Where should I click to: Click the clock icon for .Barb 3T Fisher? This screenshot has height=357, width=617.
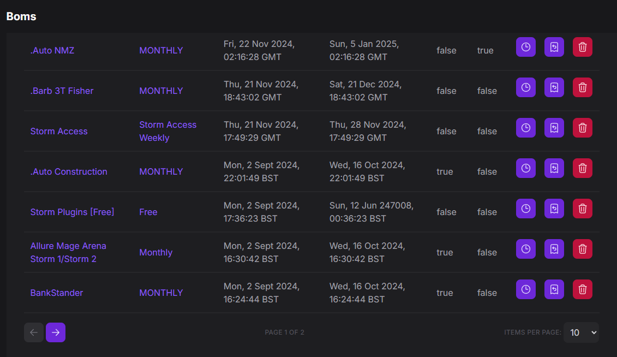pyautogui.click(x=526, y=87)
